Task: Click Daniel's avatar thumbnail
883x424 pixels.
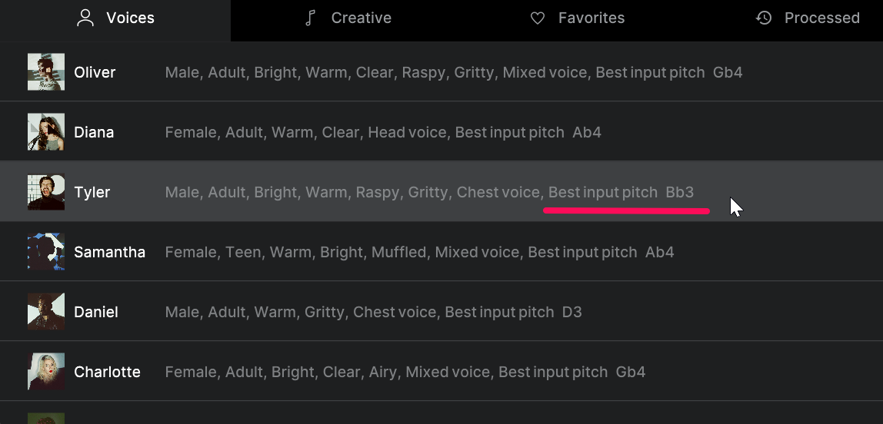Action: (46, 312)
